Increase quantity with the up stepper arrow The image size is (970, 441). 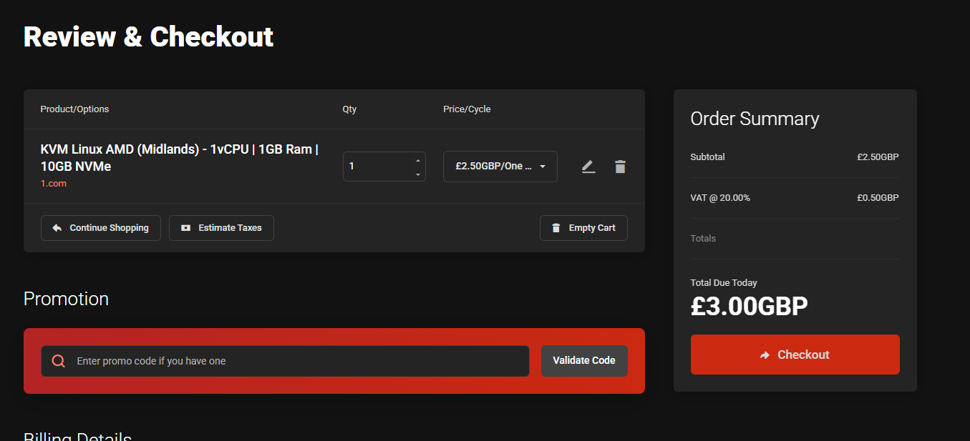(418, 160)
